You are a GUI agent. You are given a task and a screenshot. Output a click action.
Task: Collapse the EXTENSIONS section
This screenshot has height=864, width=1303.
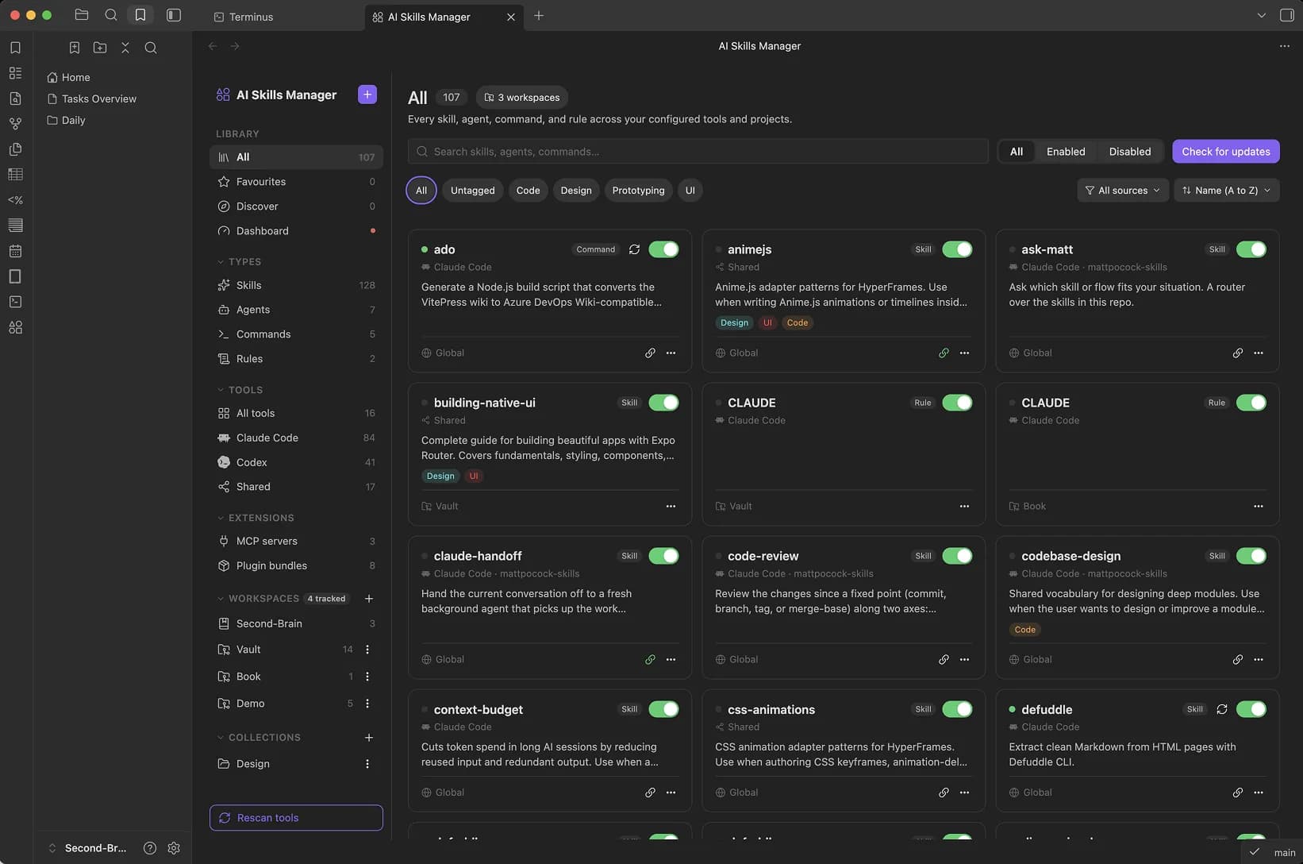(256, 518)
